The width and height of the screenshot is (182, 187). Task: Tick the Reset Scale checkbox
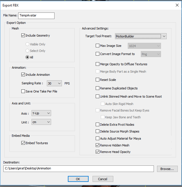(x=97, y=79)
